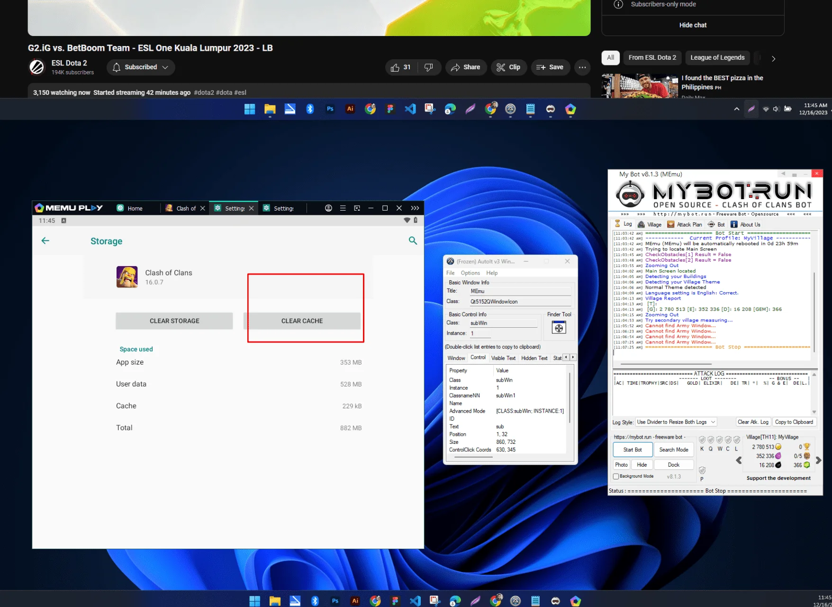The height and width of the screenshot is (607, 832).
Task: Hide the YouTube live chat
Action: click(x=693, y=25)
